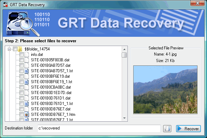Check SITE-001B05F803B.dat checkbox
Screen dimensions: 207x138
21,60
